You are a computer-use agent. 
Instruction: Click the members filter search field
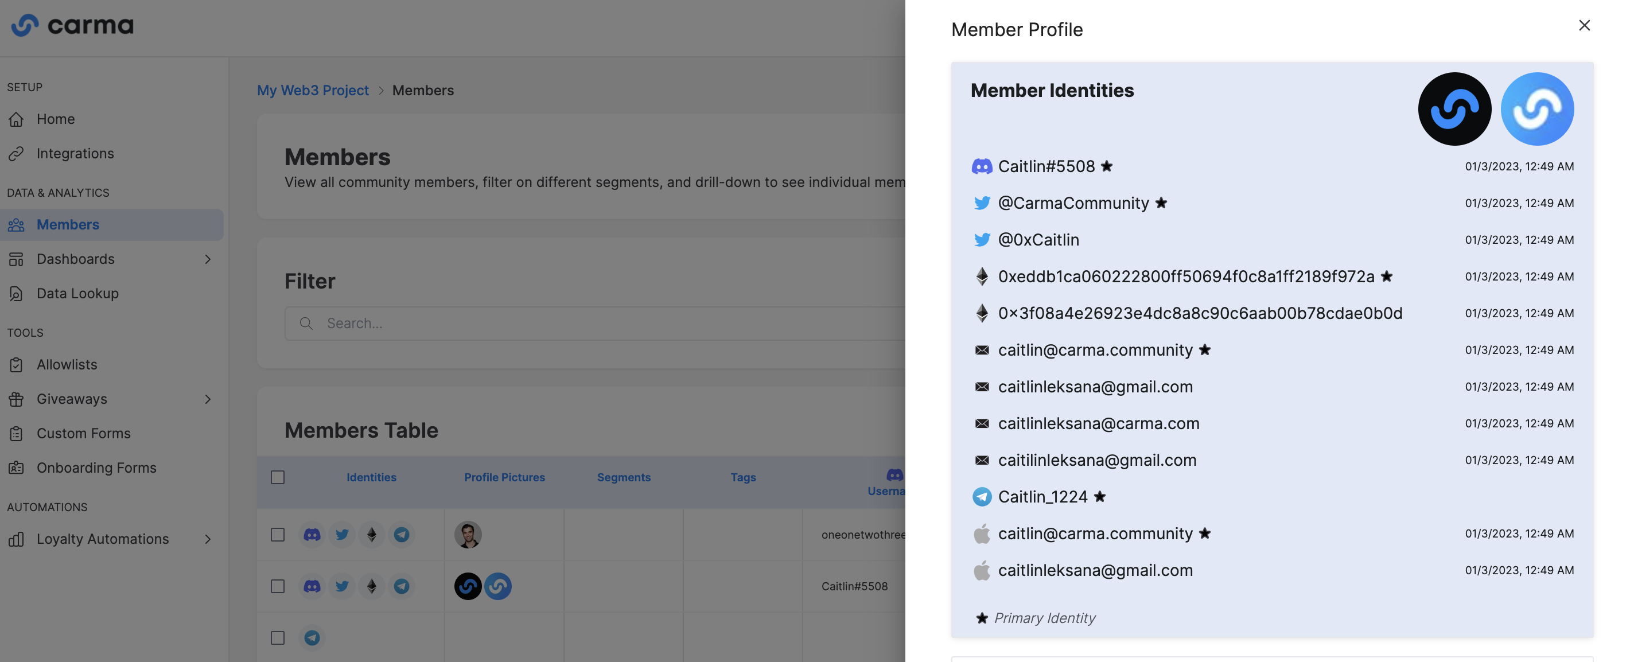(595, 324)
